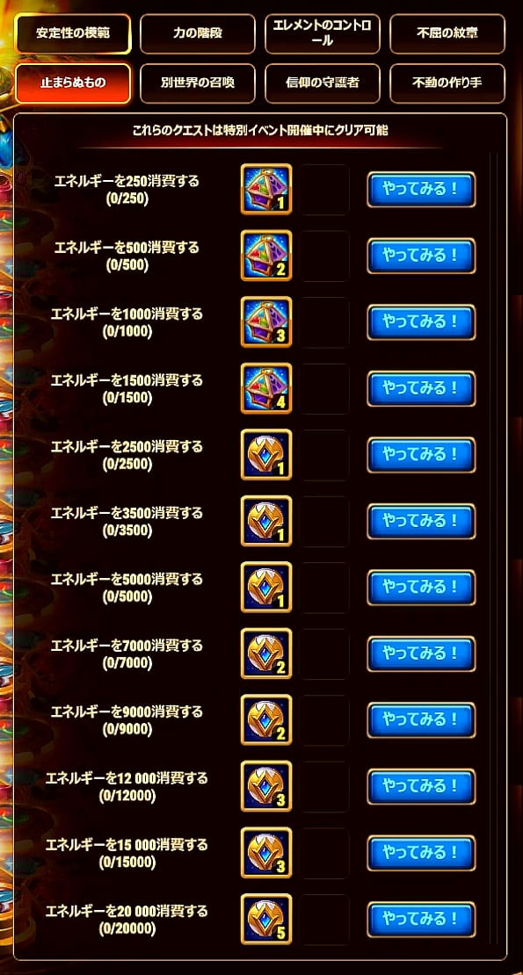523x975 pixels.
Task: Click emblem reward icon for 20 000 energy quest
Action: coord(266,919)
